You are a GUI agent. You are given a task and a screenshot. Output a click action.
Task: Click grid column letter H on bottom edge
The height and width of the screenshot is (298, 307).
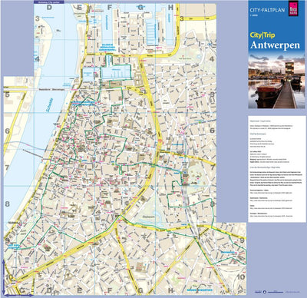(170, 290)
